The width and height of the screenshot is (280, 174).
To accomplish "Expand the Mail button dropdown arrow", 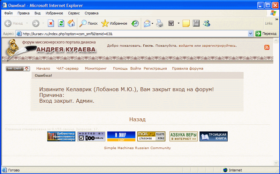I will pyautogui.click(x=153, y=23).
